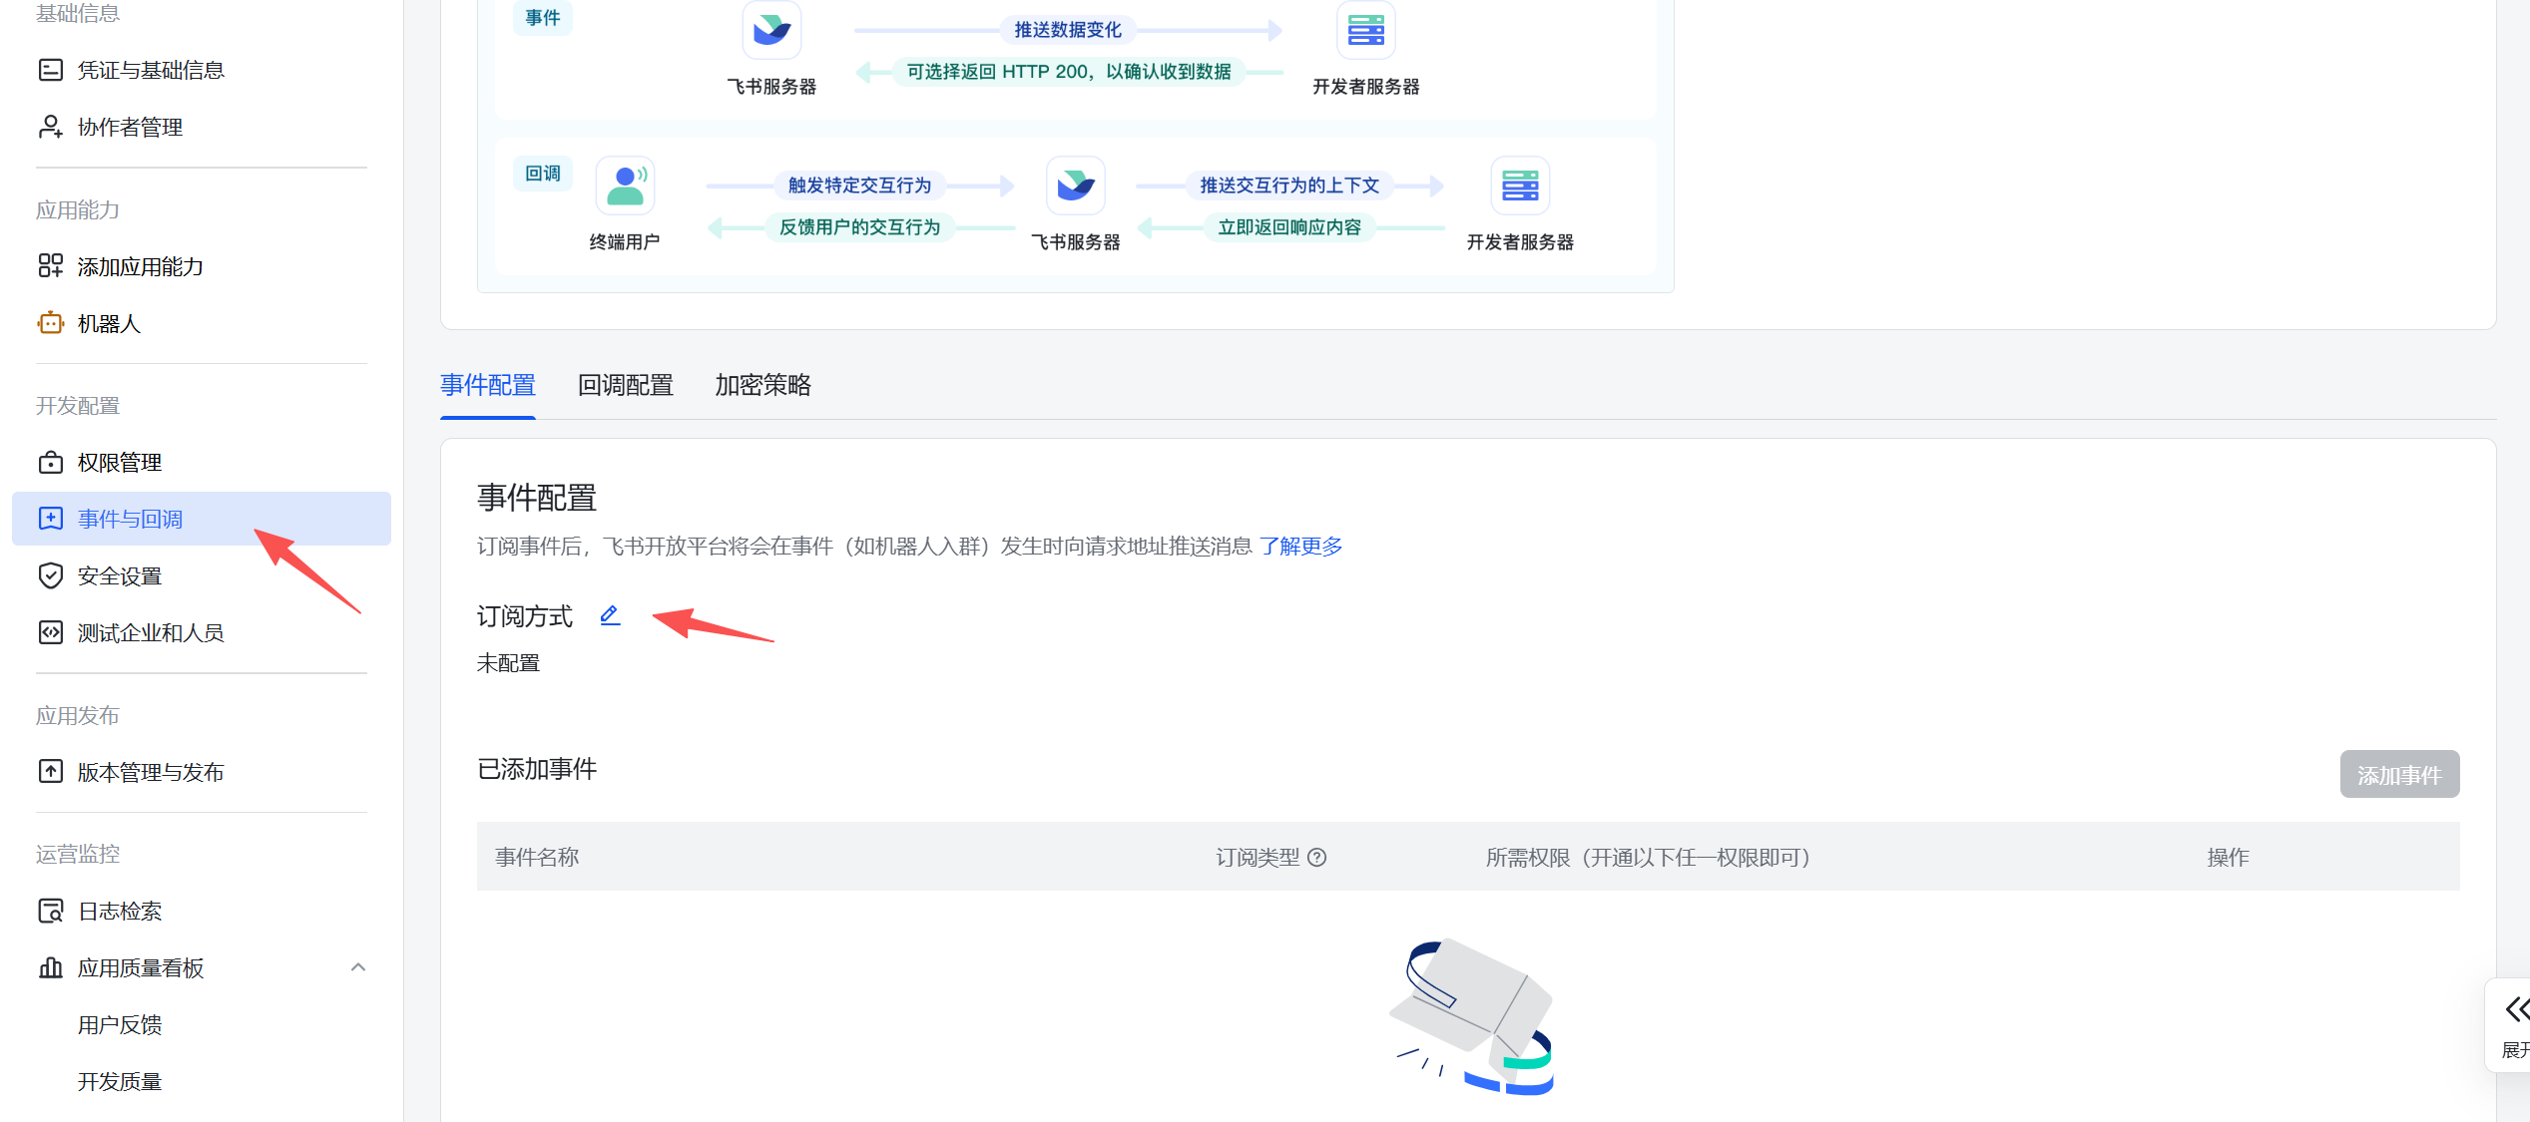Viewport: 2530px width, 1122px height.
Task: Collapse the 应用质量看板 chevron
Action: coord(358,967)
